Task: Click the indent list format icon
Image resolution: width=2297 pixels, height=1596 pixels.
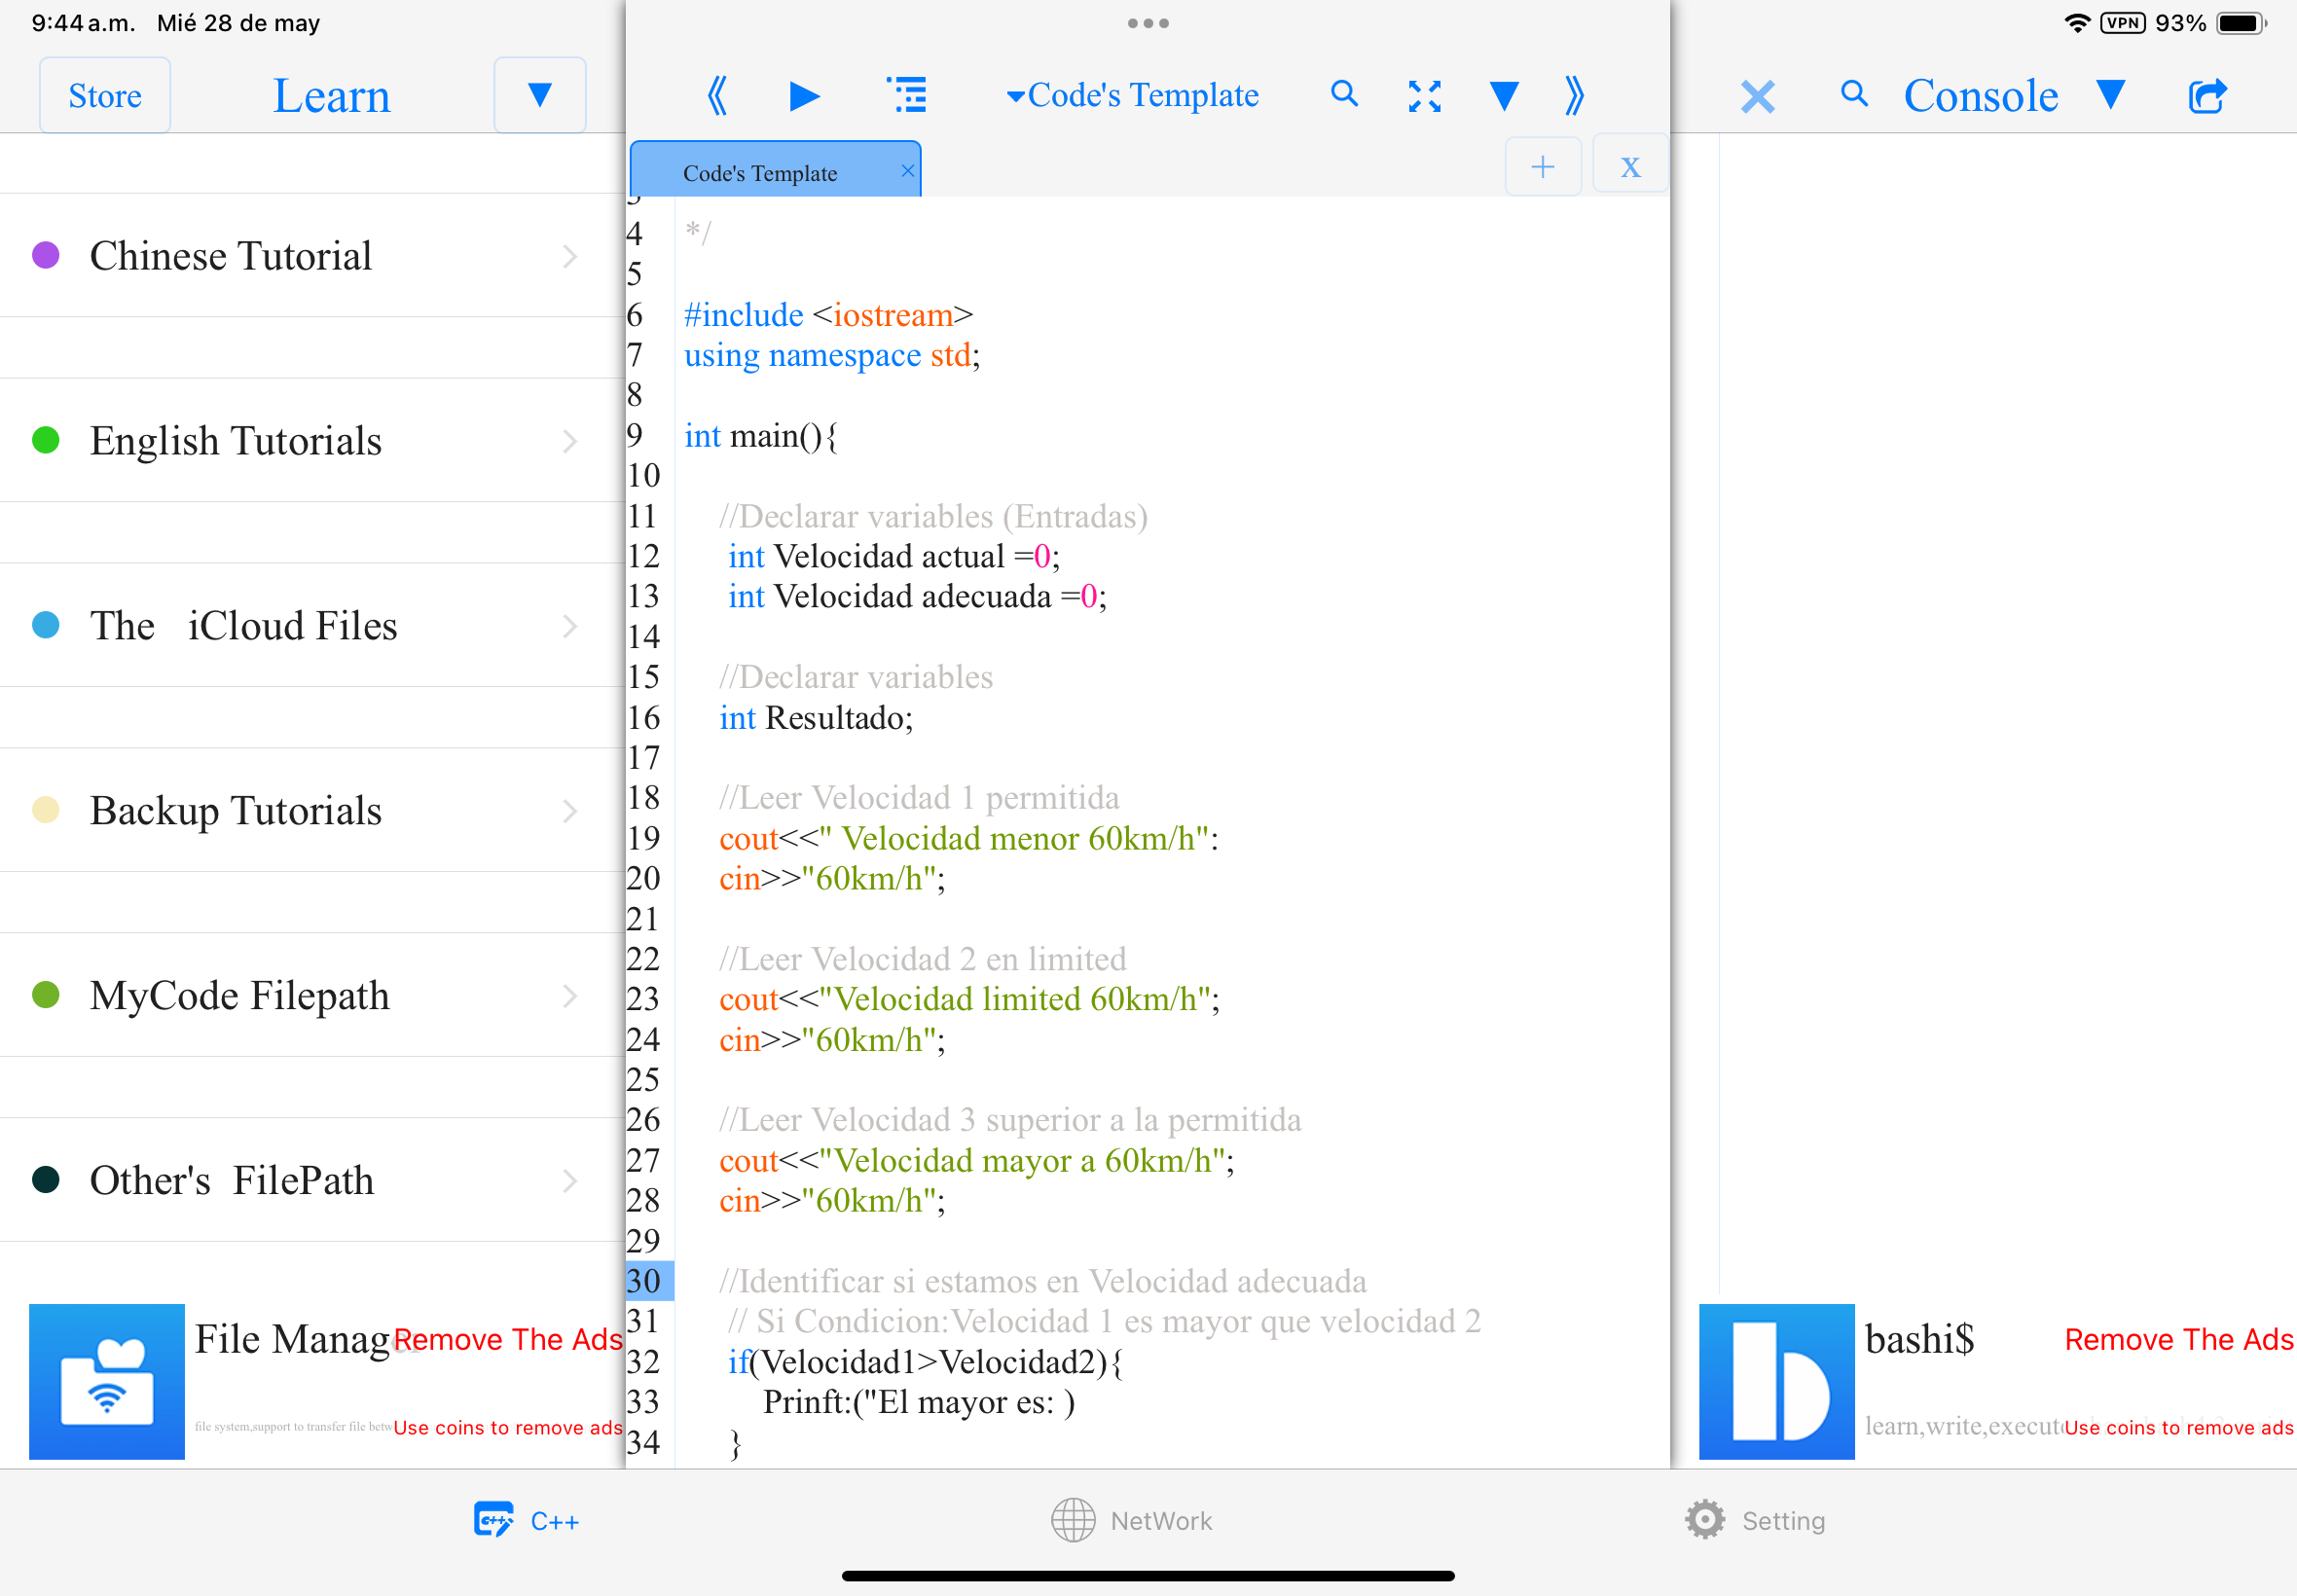Action: [907, 95]
